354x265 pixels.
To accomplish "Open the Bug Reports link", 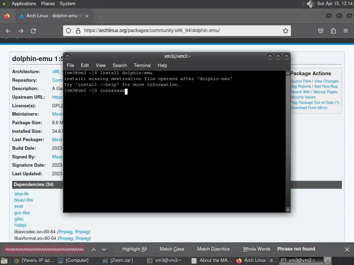I will [301, 86].
